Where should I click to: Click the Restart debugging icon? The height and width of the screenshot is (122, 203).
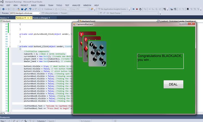pyautogui.click(x=141, y=9)
